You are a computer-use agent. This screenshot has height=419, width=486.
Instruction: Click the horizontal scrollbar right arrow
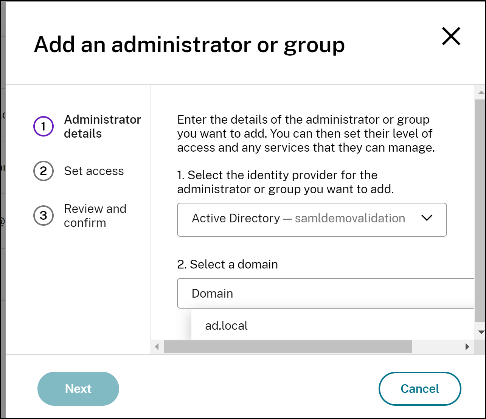[467, 347]
